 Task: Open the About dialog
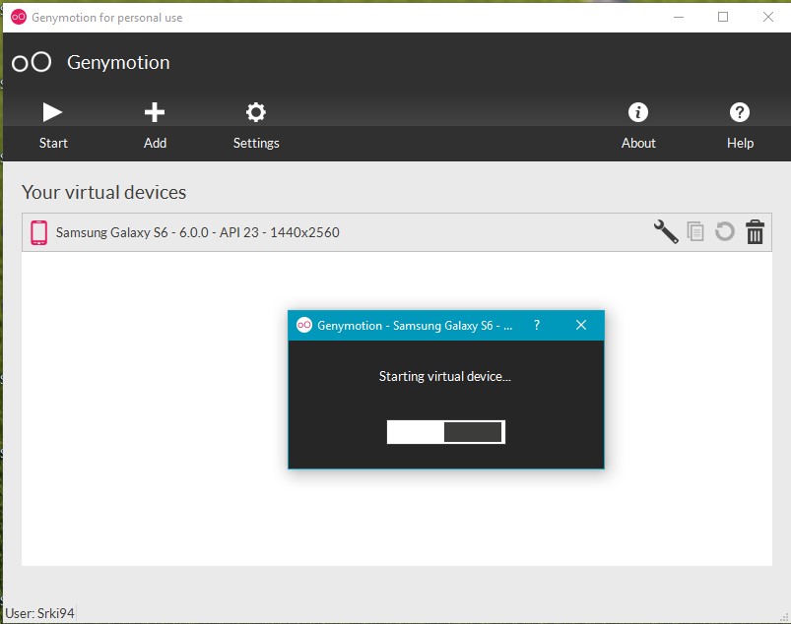pos(638,126)
